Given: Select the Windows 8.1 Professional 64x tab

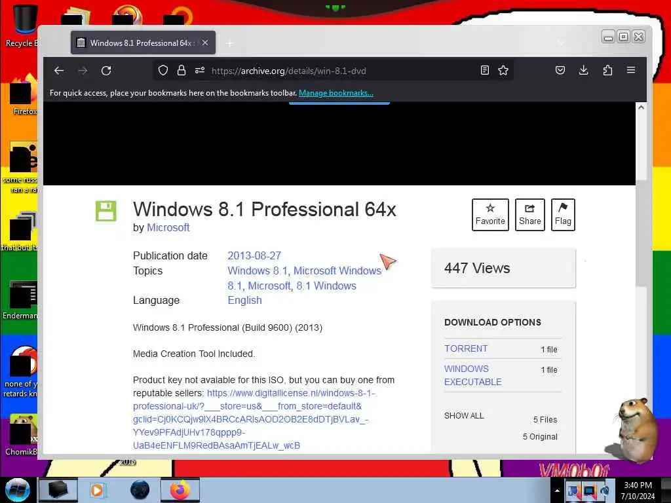Looking at the screenshot, I should (143, 43).
